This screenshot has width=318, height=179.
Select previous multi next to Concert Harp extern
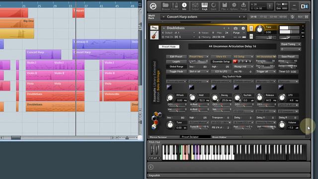pos(239,17)
